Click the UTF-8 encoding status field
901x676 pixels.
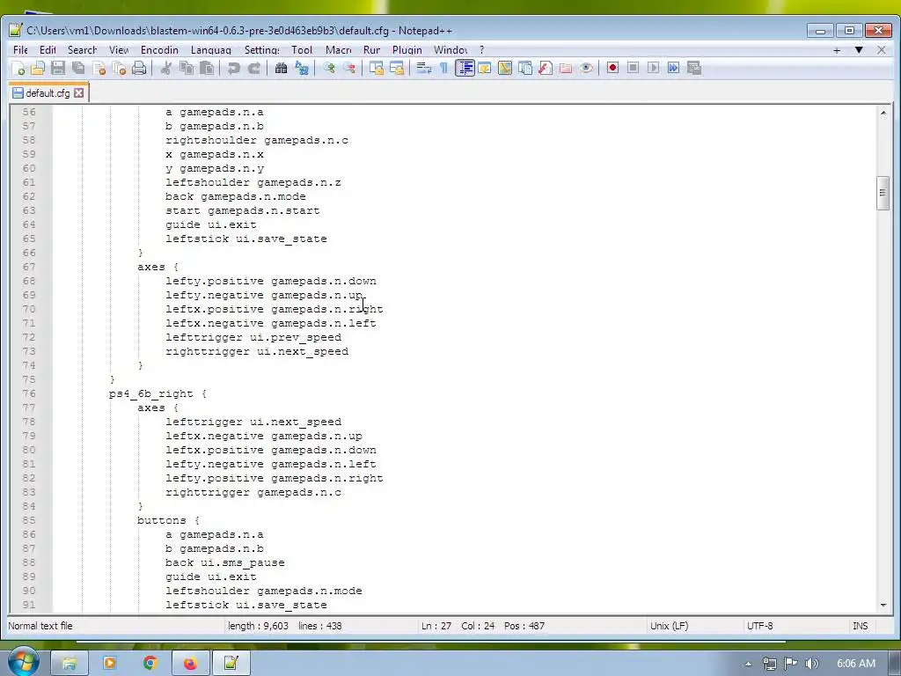(x=759, y=626)
